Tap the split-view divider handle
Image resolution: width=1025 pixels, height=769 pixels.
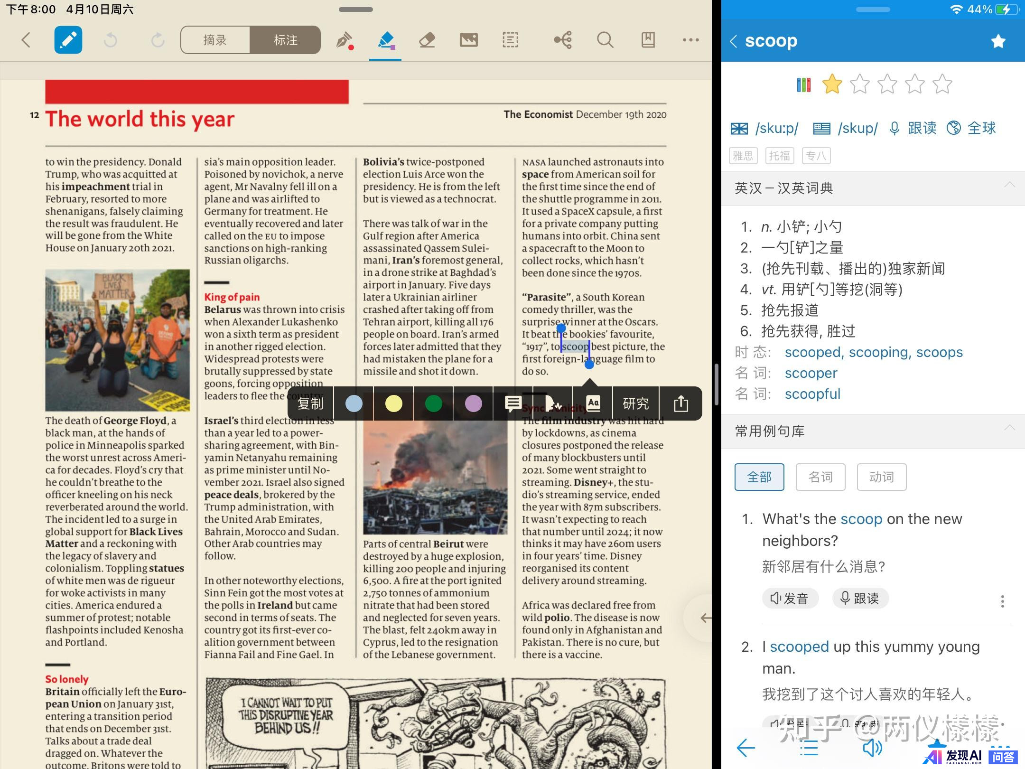tap(717, 384)
